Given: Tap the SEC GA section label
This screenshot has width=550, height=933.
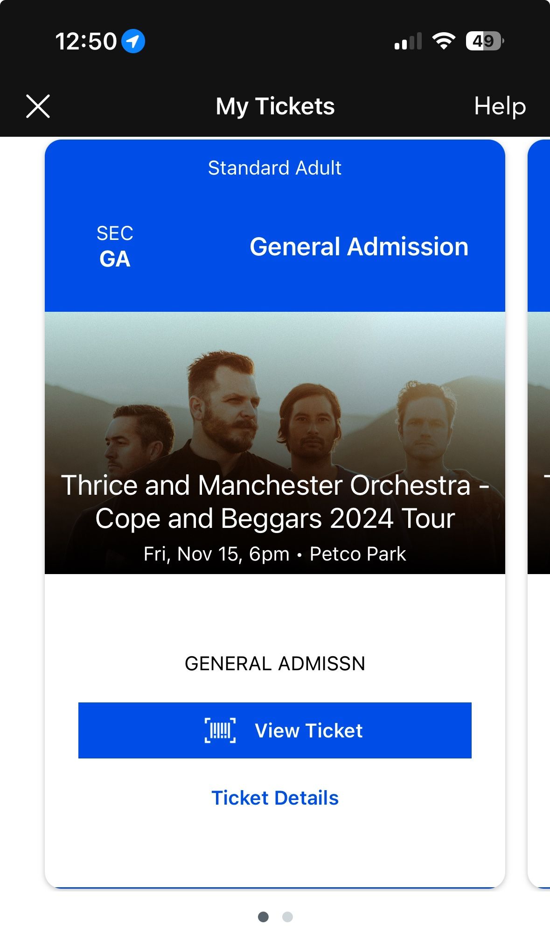Looking at the screenshot, I should 115,246.
